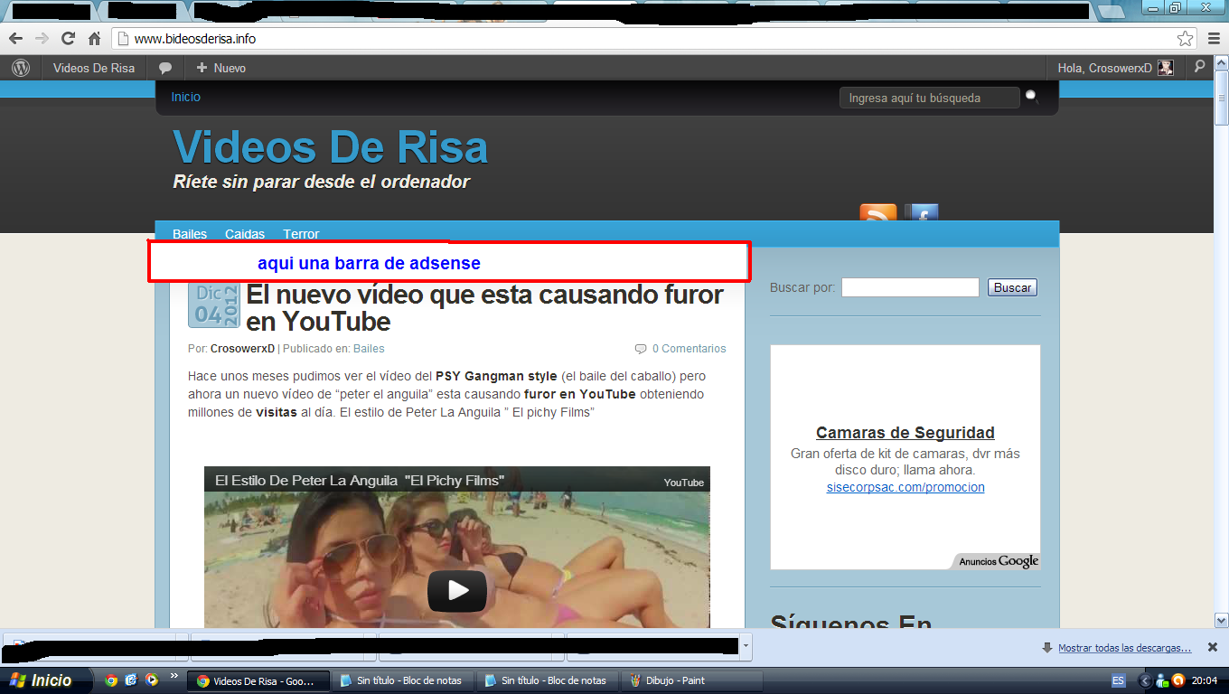Open the Chrome menu icon
Image resolution: width=1229 pixels, height=694 pixels.
[x=1213, y=38]
